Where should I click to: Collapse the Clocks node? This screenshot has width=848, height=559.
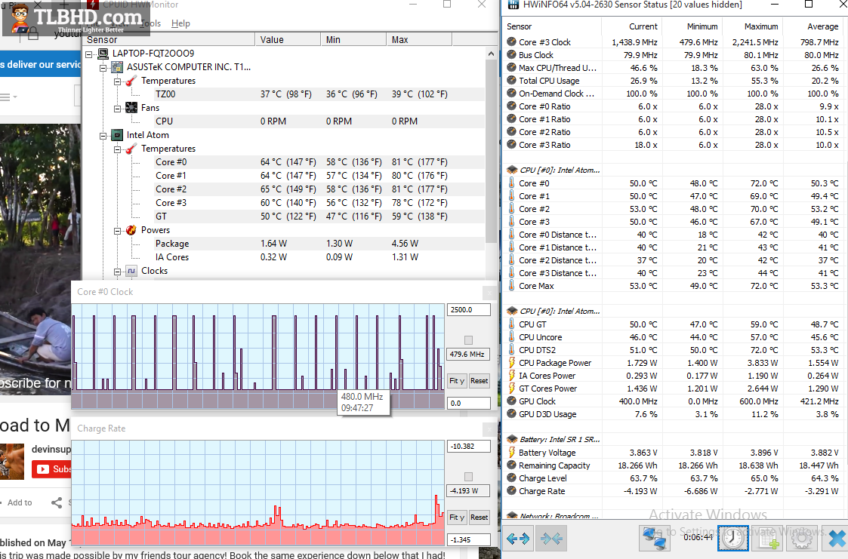coord(117,272)
